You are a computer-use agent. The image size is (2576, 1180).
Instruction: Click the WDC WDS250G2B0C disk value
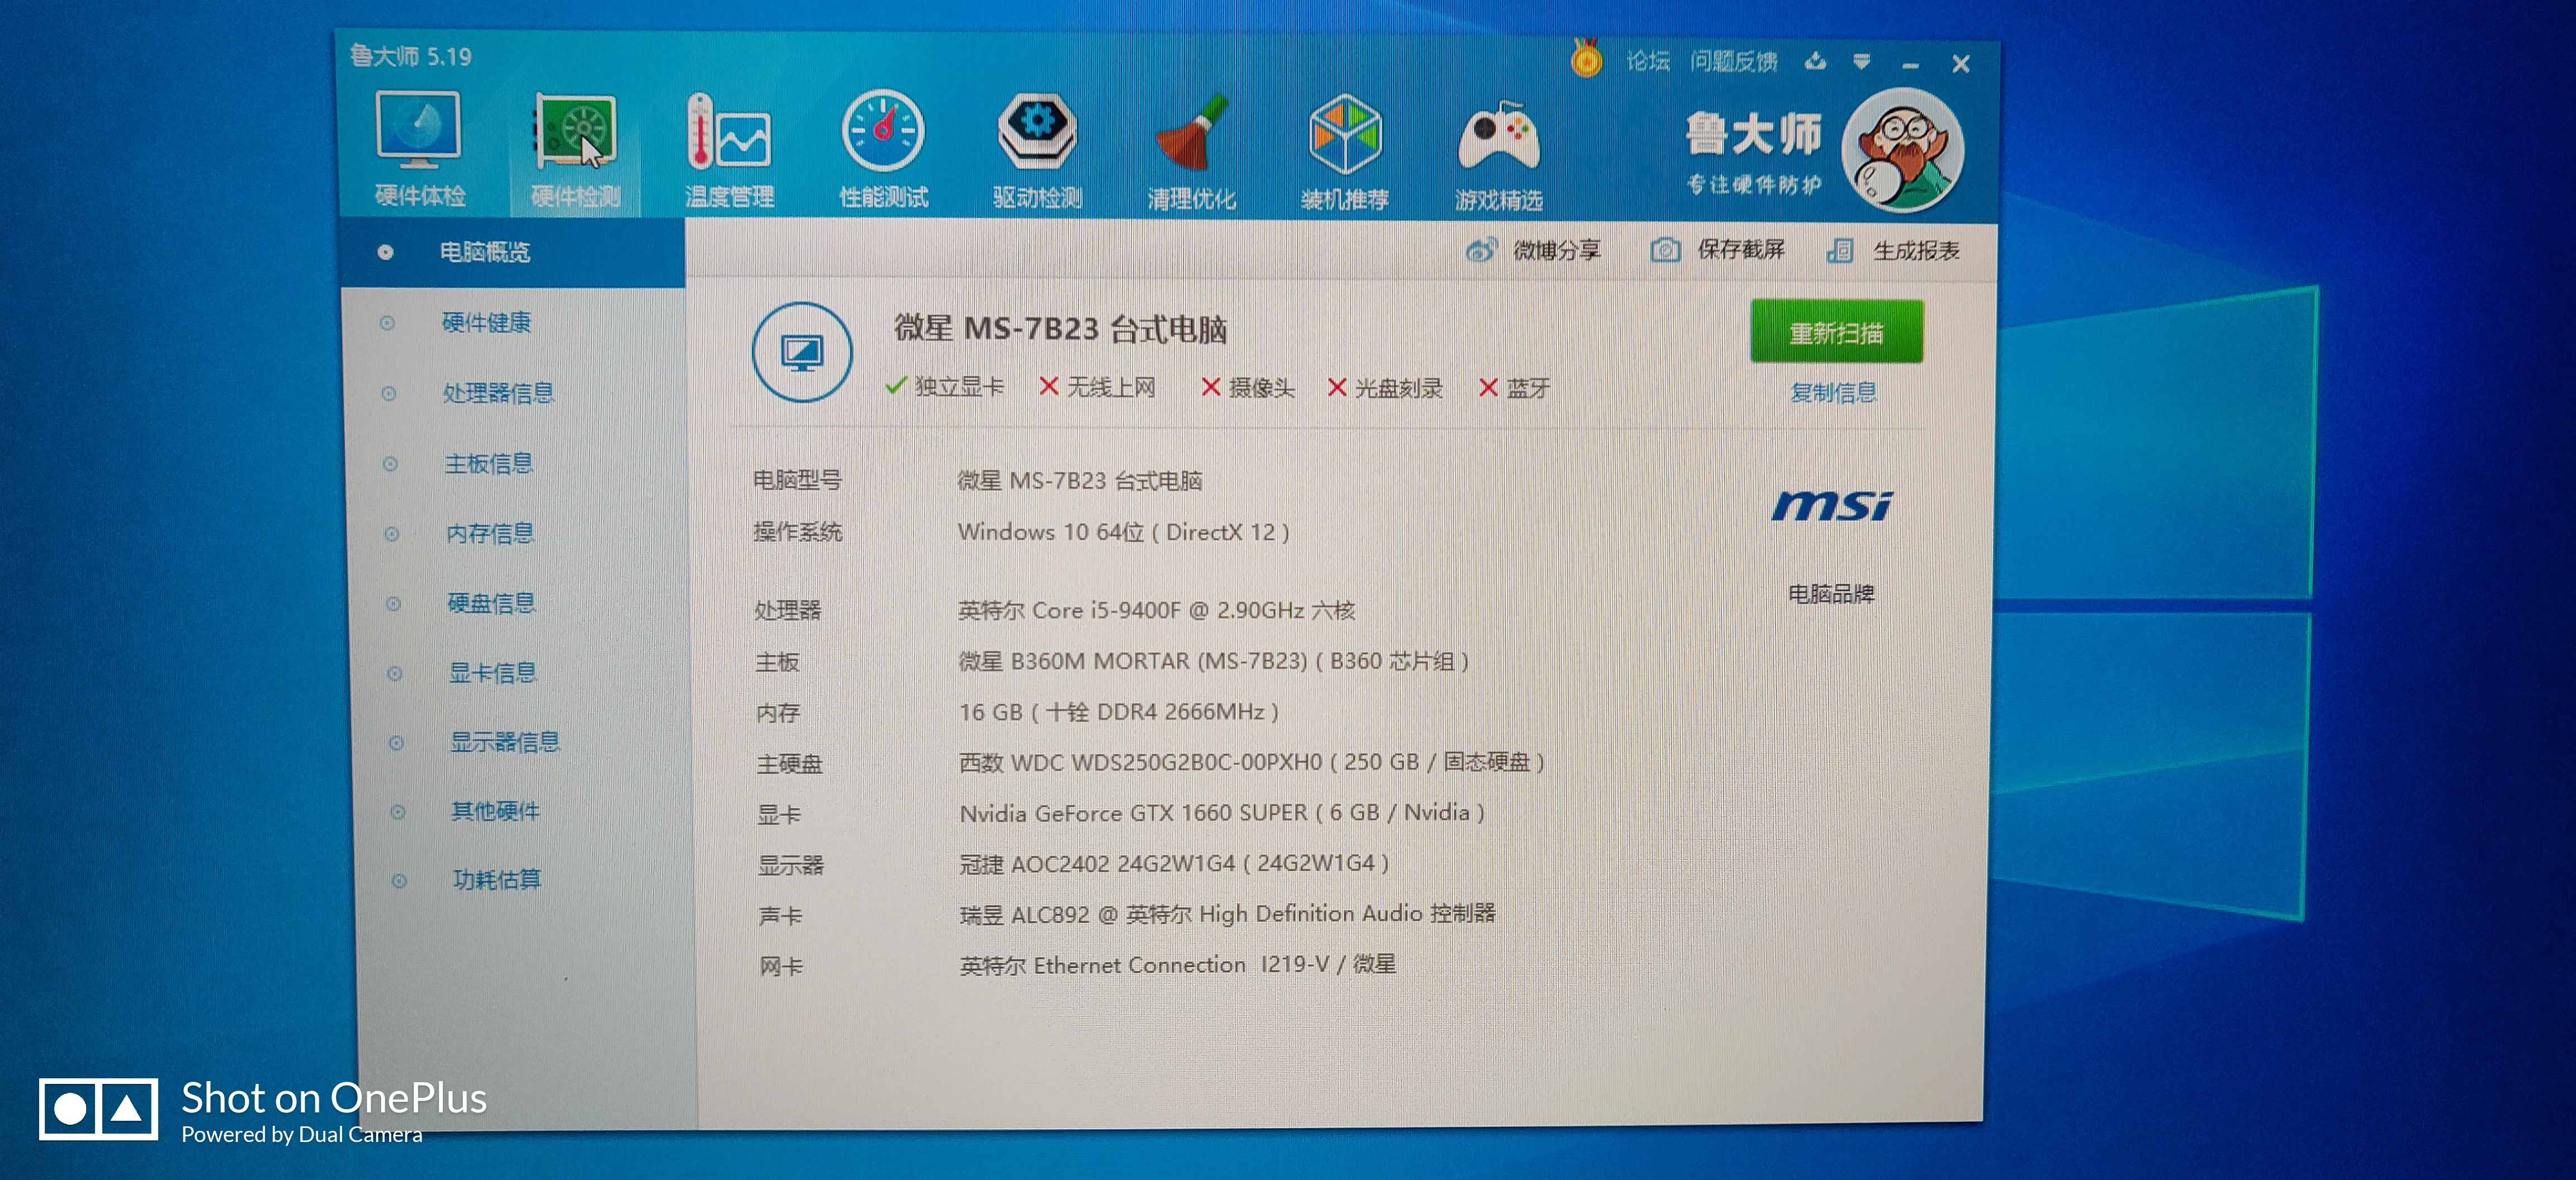tap(1252, 762)
